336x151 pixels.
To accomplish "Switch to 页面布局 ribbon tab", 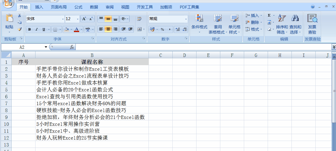I will click(59, 7).
